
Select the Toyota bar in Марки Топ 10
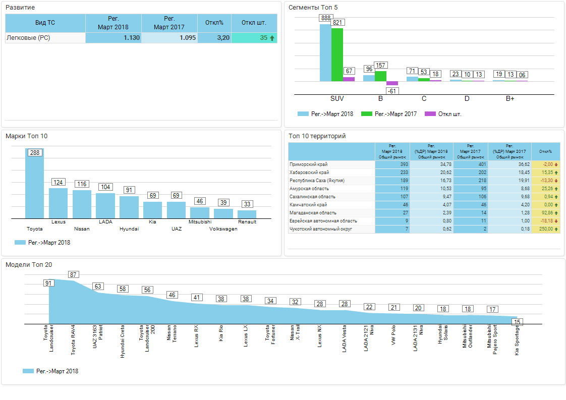click(x=35, y=184)
